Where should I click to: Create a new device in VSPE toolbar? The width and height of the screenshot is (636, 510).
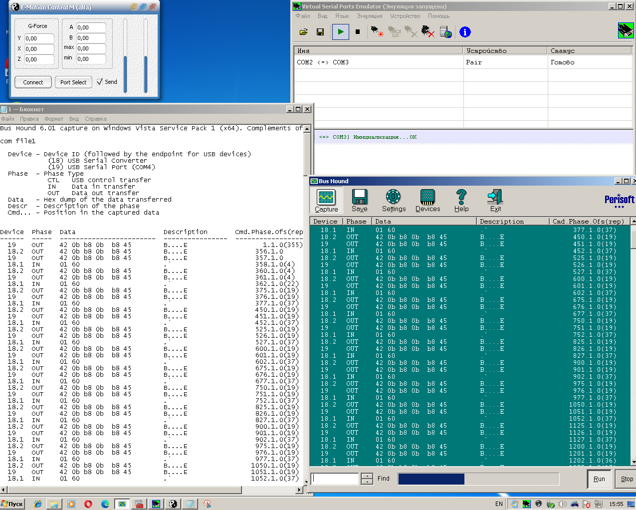[377, 32]
